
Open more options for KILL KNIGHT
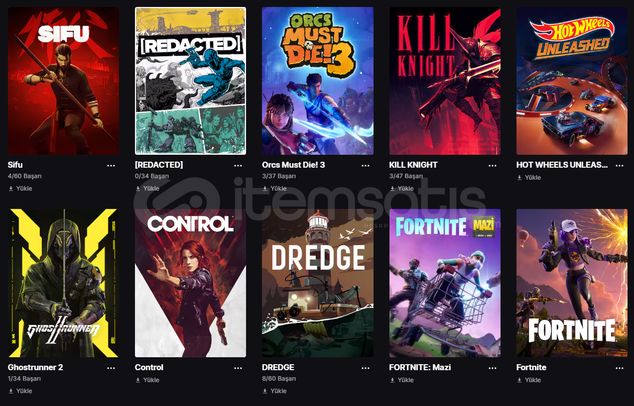493,166
